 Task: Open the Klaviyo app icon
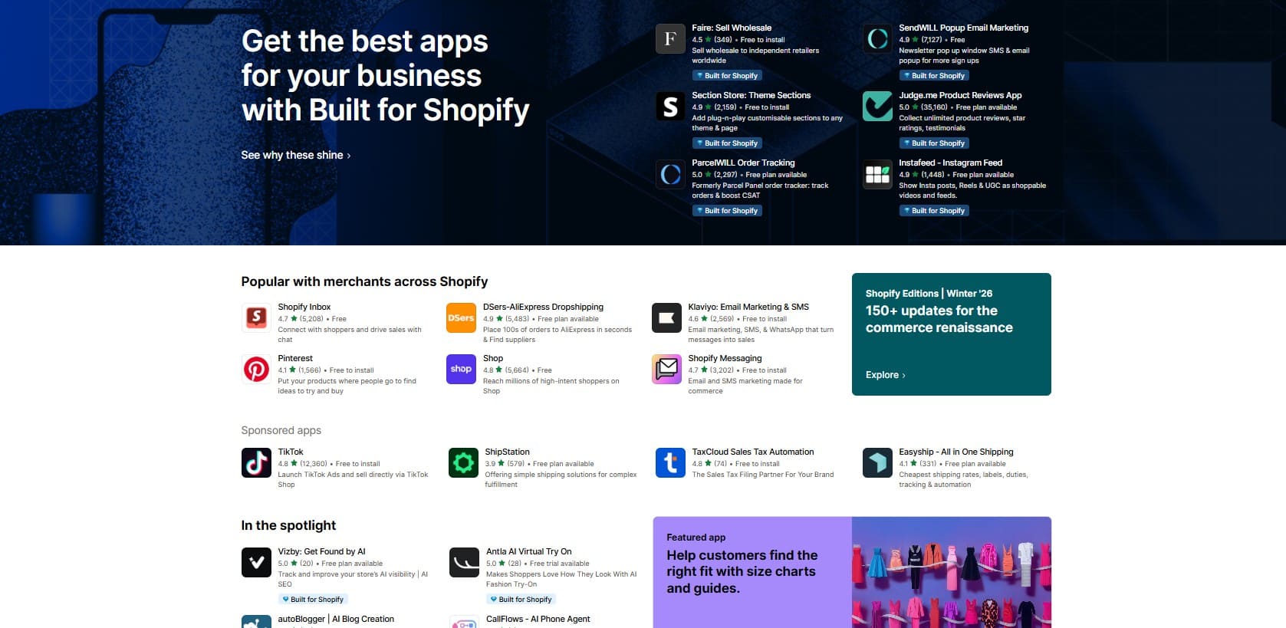pos(666,317)
